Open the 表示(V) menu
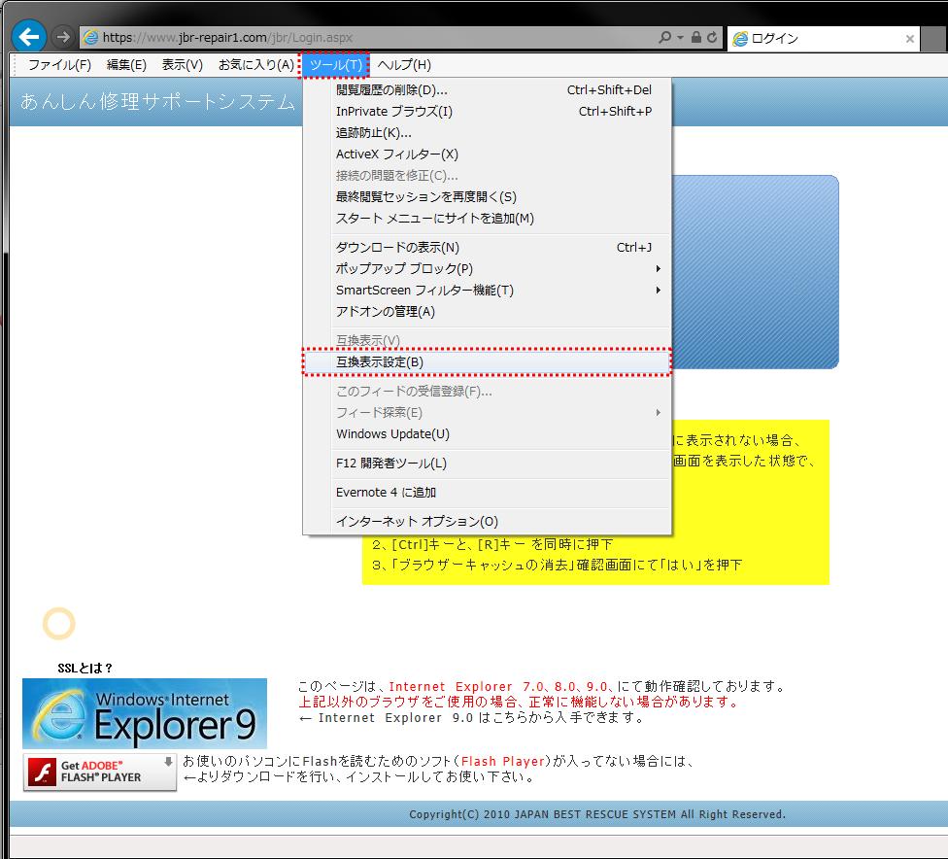 182,65
